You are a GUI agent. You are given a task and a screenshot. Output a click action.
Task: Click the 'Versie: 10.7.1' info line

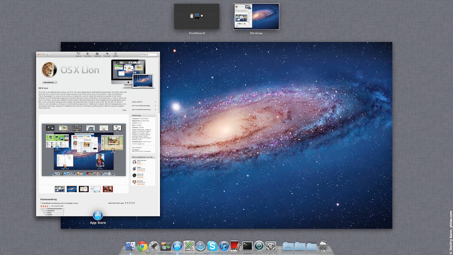[x=137, y=123]
